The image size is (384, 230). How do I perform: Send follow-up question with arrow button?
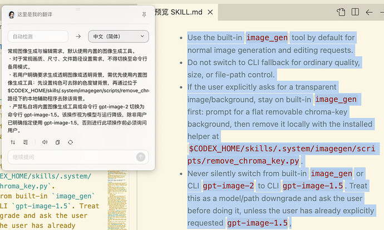point(141,157)
